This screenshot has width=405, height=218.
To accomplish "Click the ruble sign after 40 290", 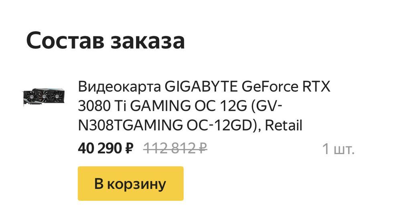I will click(x=129, y=149).
